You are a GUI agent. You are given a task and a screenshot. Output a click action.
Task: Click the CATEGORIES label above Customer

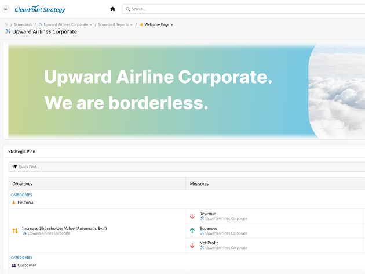21,257
